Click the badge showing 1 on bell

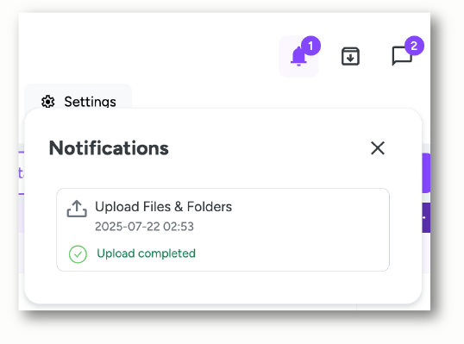[x=310, y=46]
